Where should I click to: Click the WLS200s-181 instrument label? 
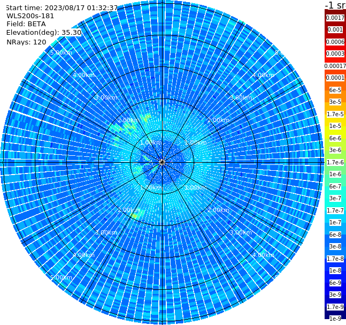tap(30, 16)
